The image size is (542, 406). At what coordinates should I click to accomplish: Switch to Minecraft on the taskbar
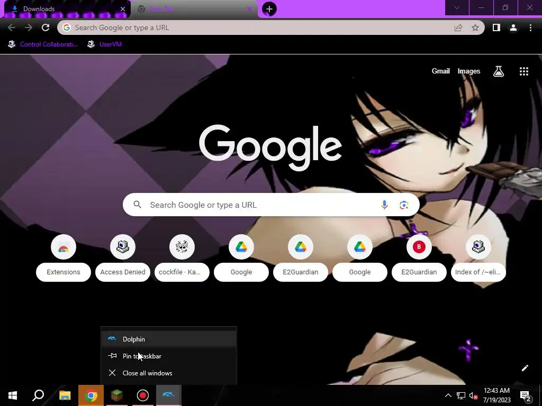(x=117, y=395)
